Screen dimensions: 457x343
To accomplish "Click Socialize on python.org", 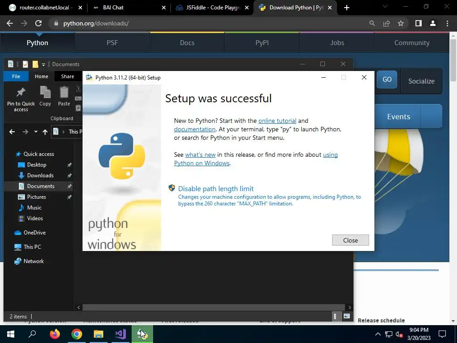I will (x=421, y=81).
